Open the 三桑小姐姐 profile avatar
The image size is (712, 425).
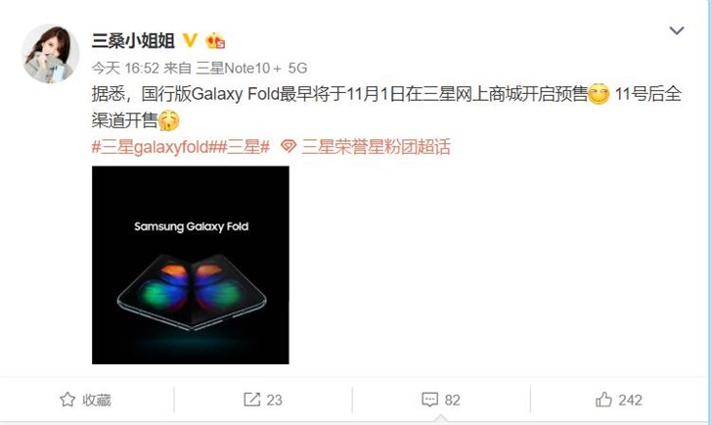[51, 54]
